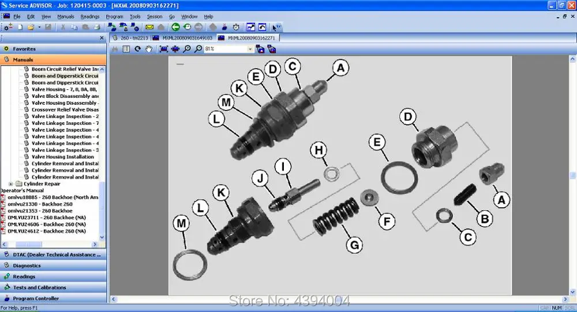The image size is (577, 312).
Task: Click the green Back arrow icon
Action: click(x=175, y=27)
